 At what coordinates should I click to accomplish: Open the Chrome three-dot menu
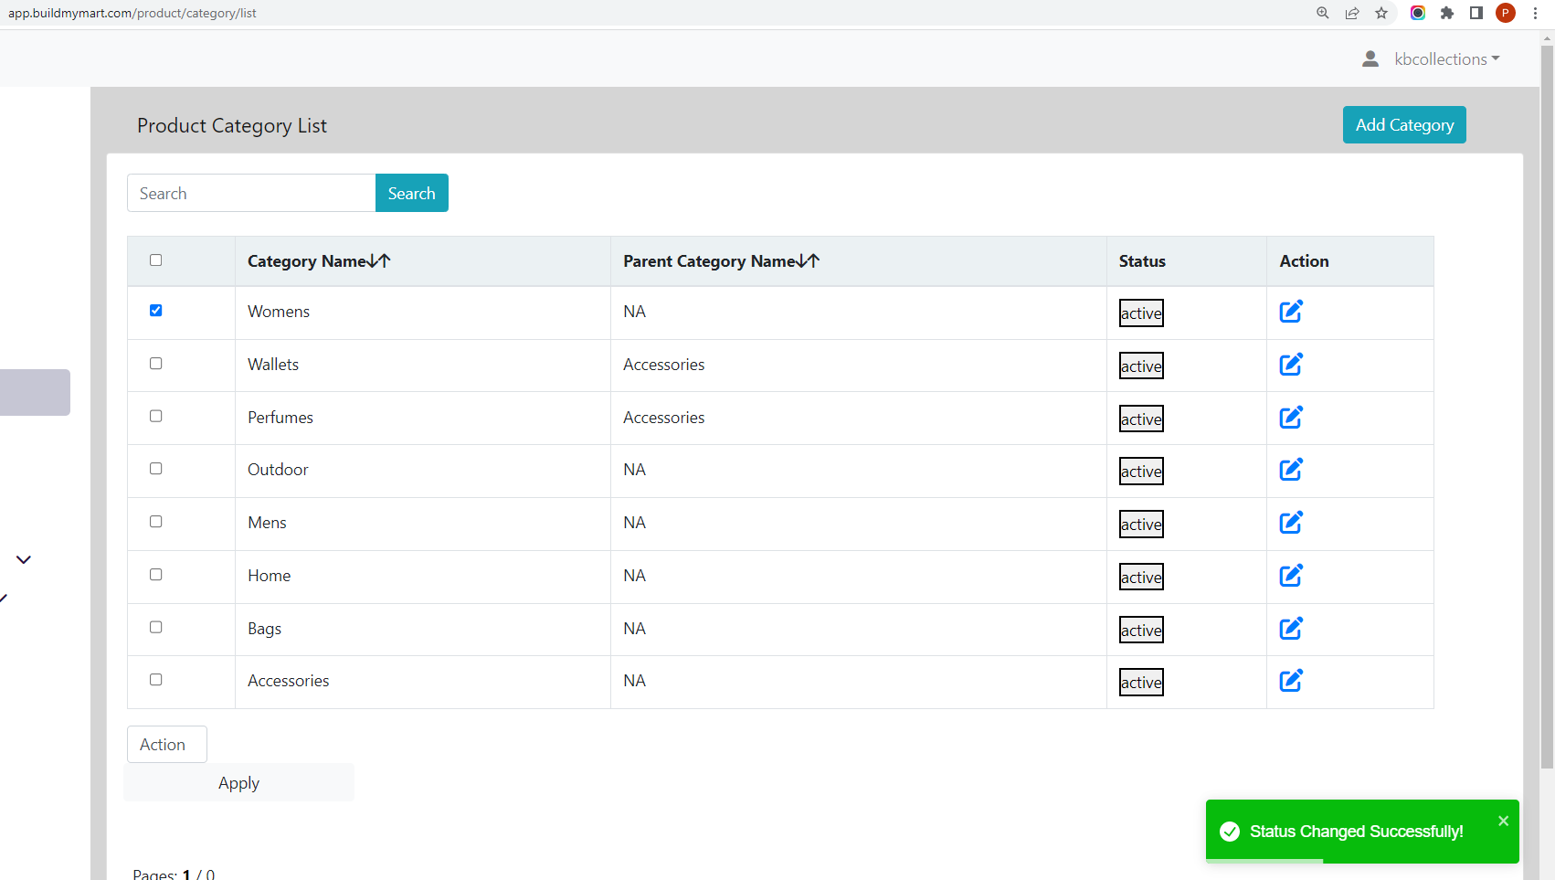(x=1535, y=13)
